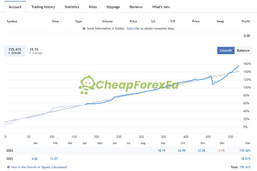257x171 pixels.
Task: Click the 2024 row label
Action: 9,151
